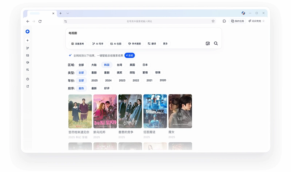Click the address bar input
This screenshot has width=291, height=172.
(139, 21)
